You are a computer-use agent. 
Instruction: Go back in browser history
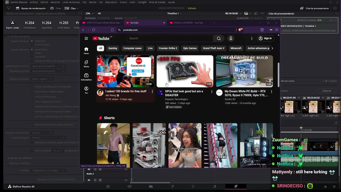83,30
